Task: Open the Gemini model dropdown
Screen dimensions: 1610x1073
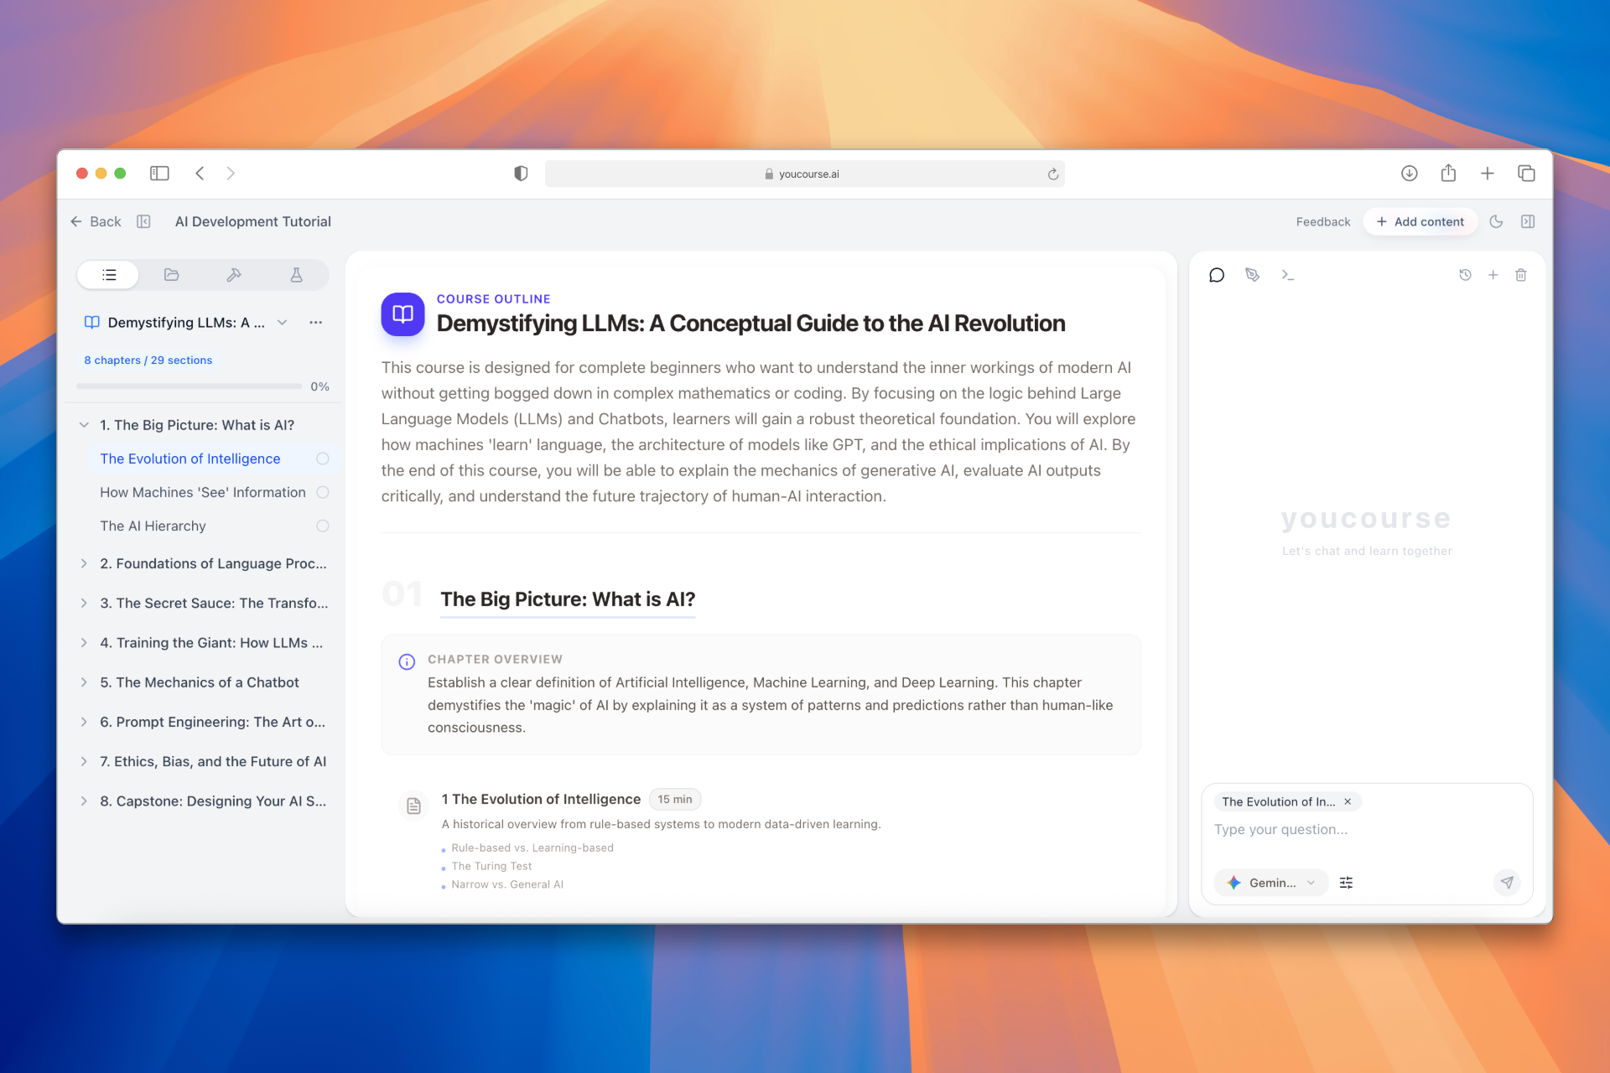Action: coord(1270,883)
